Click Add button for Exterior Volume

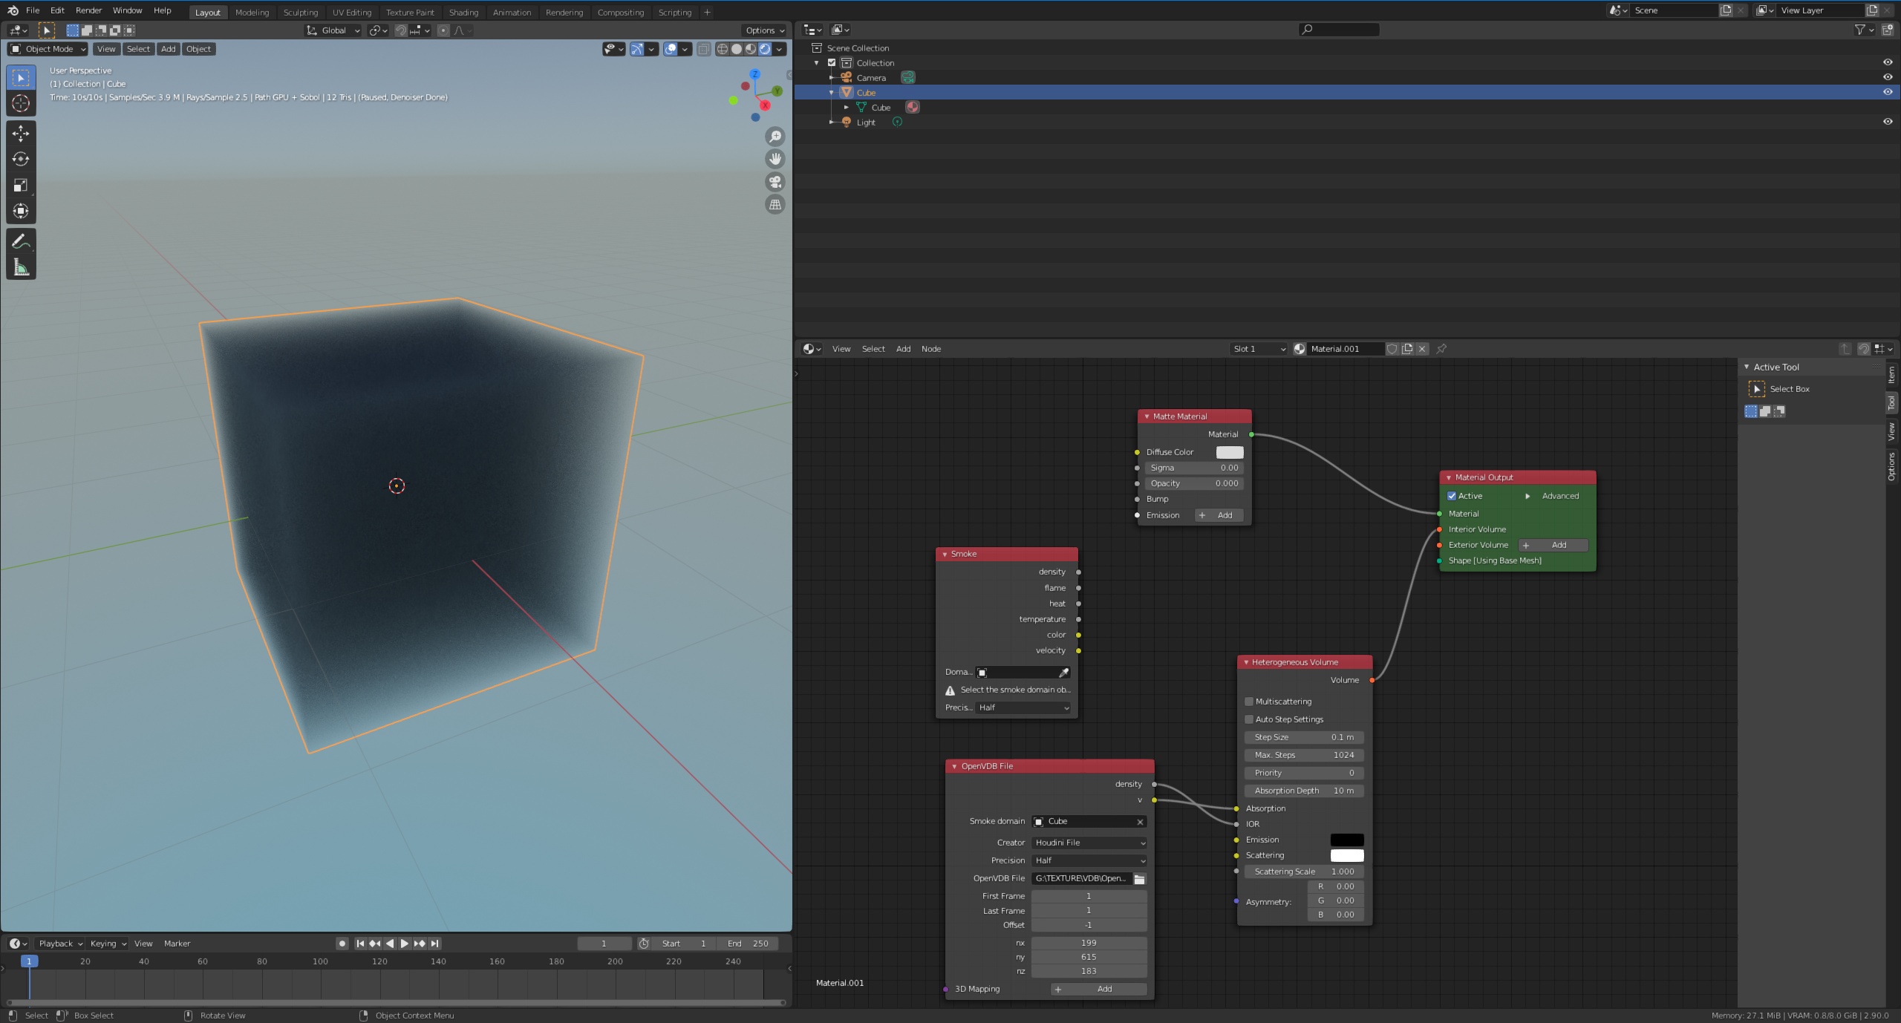(x=1553, y=545)
